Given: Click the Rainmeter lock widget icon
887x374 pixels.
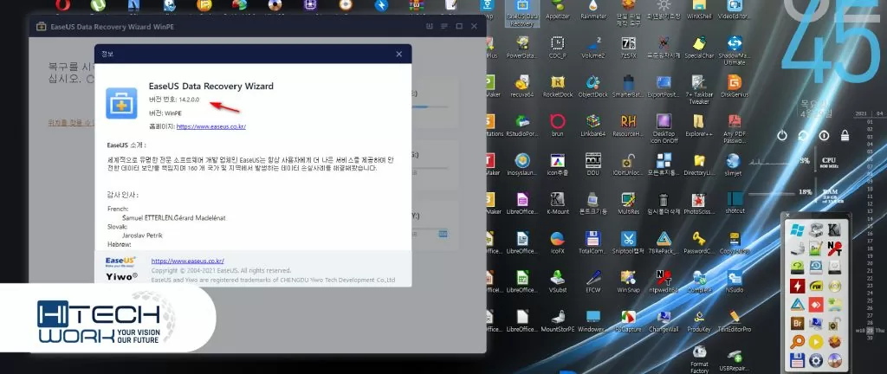Looking at the screenshot, I should click(x=845, y=136).
